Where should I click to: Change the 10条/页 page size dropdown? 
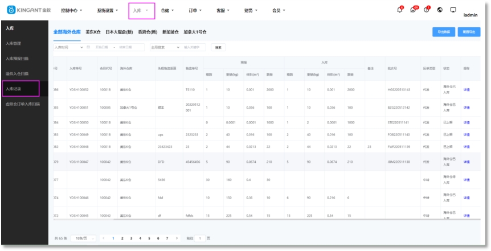(83, 238)
